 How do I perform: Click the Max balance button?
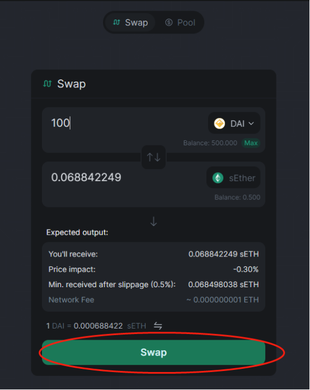click(251, 143)
